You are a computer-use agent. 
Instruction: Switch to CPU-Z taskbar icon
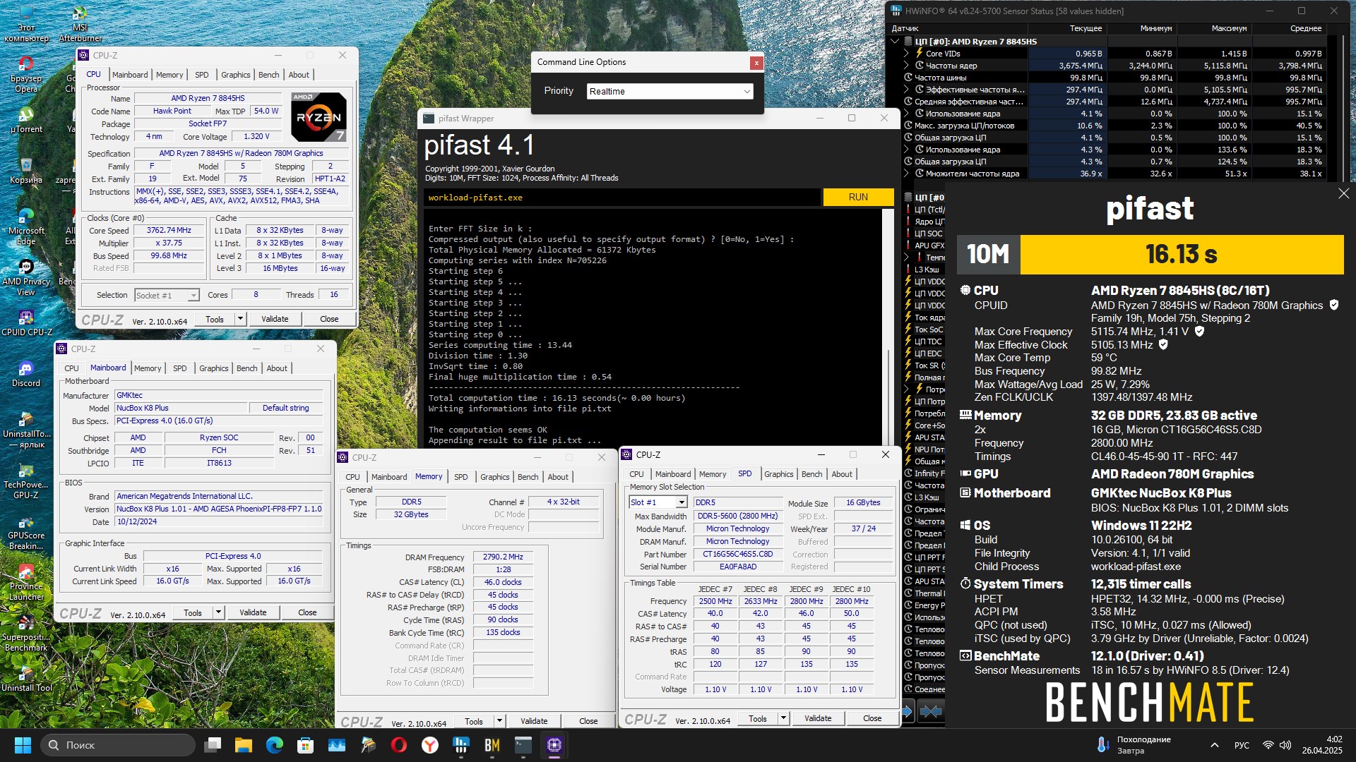[554, 745]
